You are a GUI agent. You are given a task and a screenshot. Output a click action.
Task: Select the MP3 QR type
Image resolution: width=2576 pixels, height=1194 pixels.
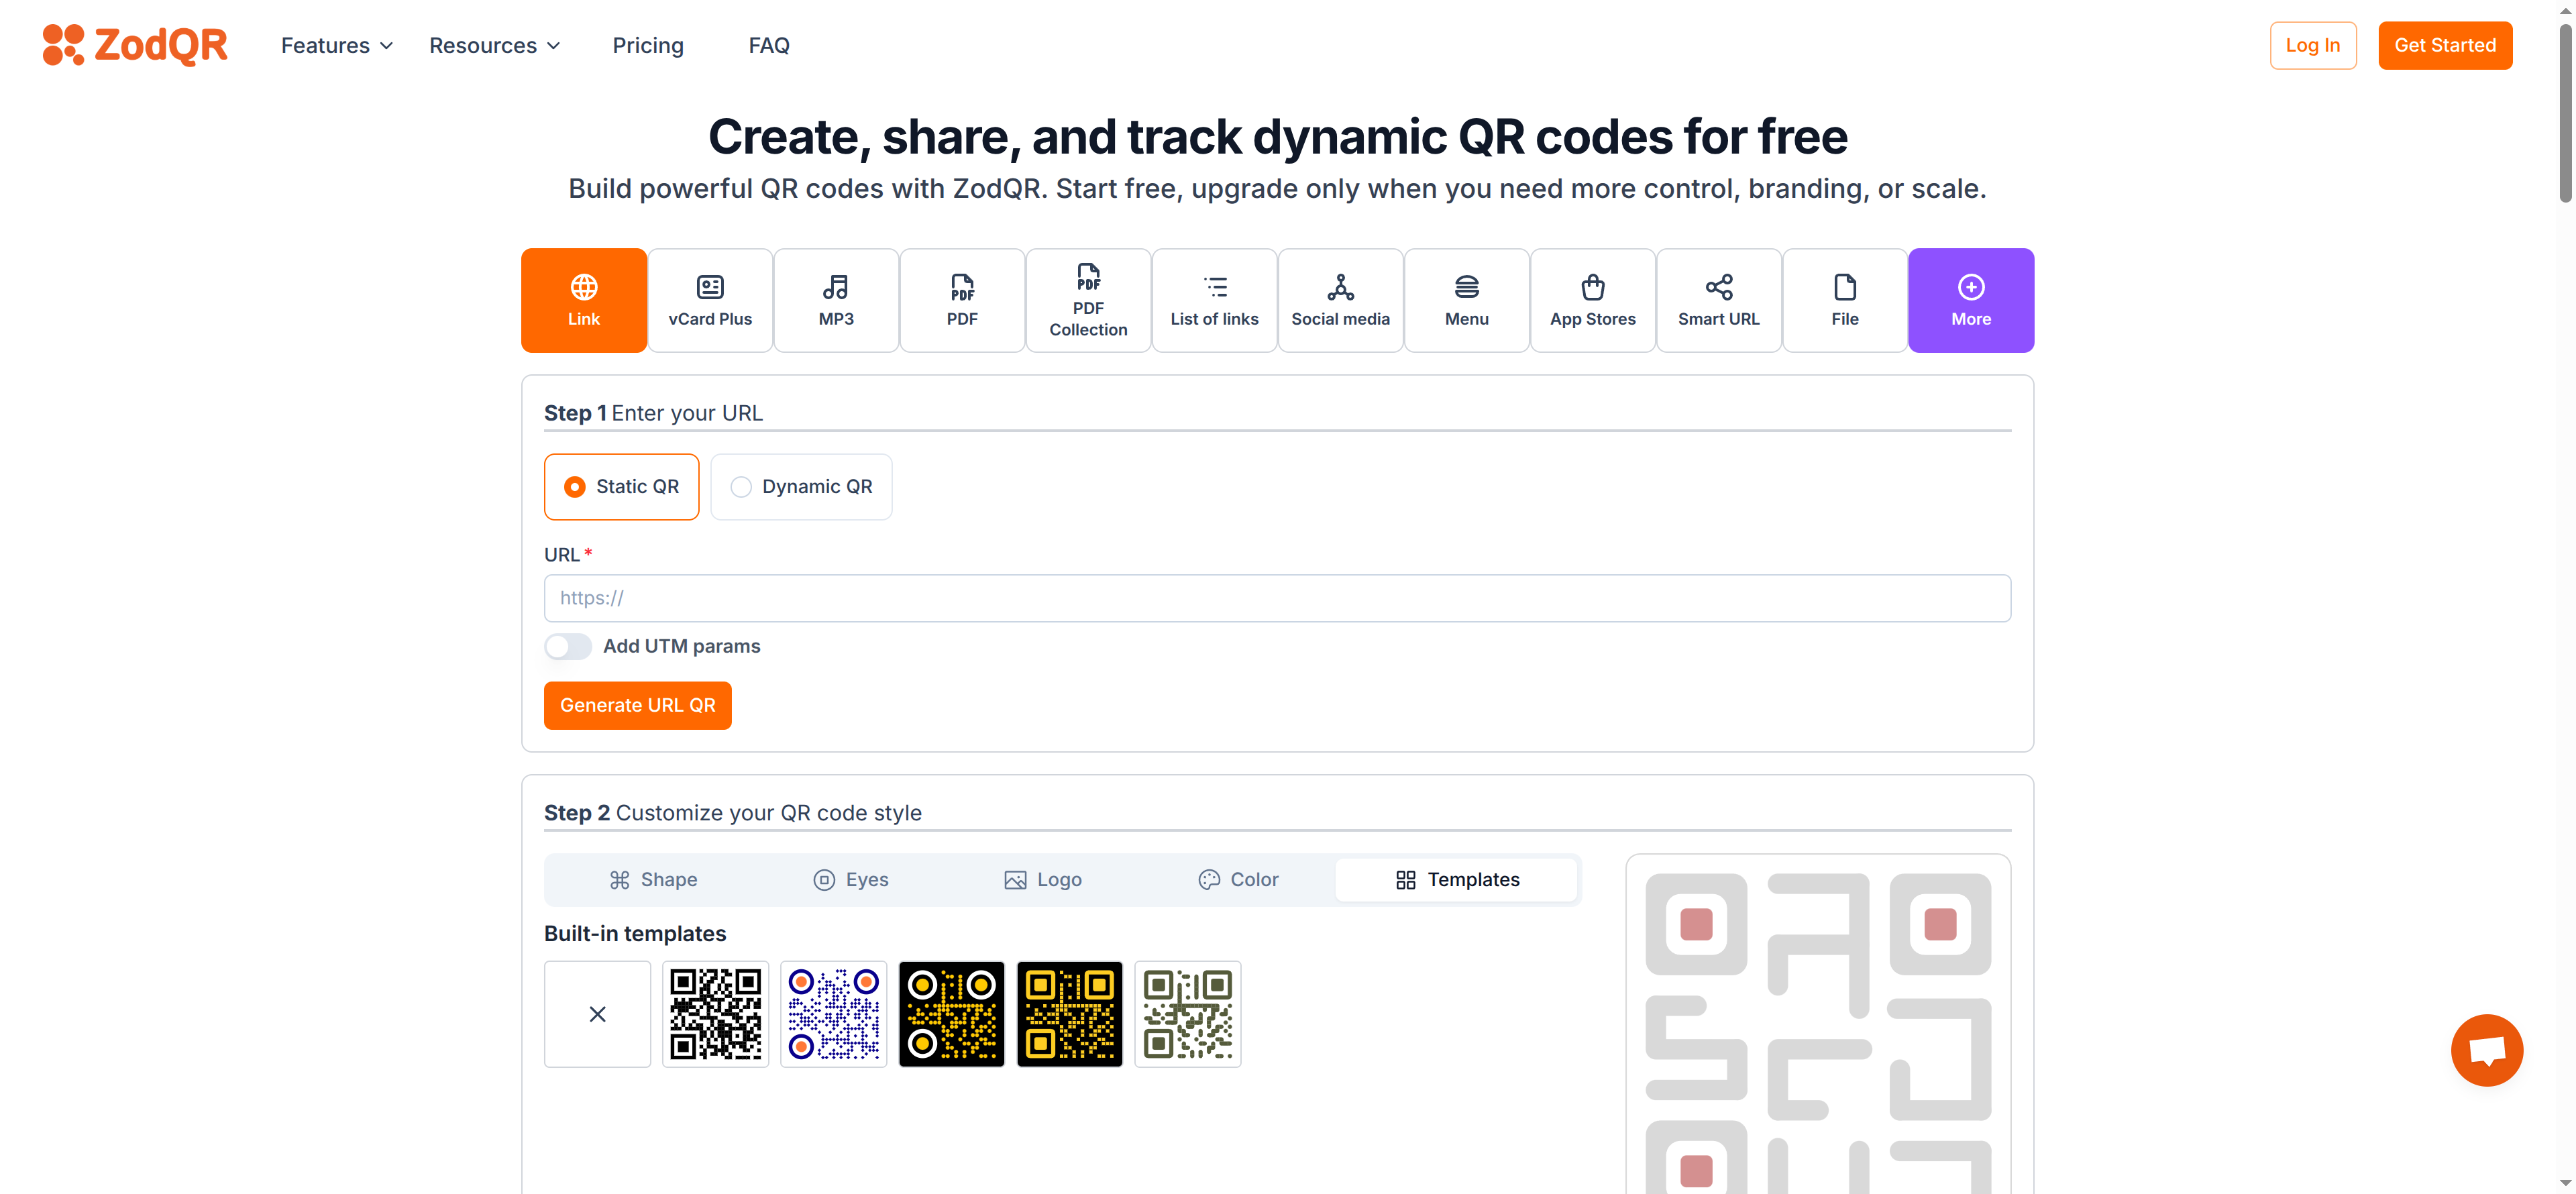836,300
